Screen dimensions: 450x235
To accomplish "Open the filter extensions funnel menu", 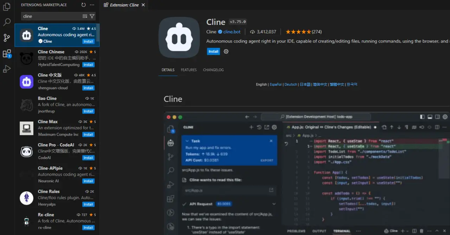I will [92, 16].
